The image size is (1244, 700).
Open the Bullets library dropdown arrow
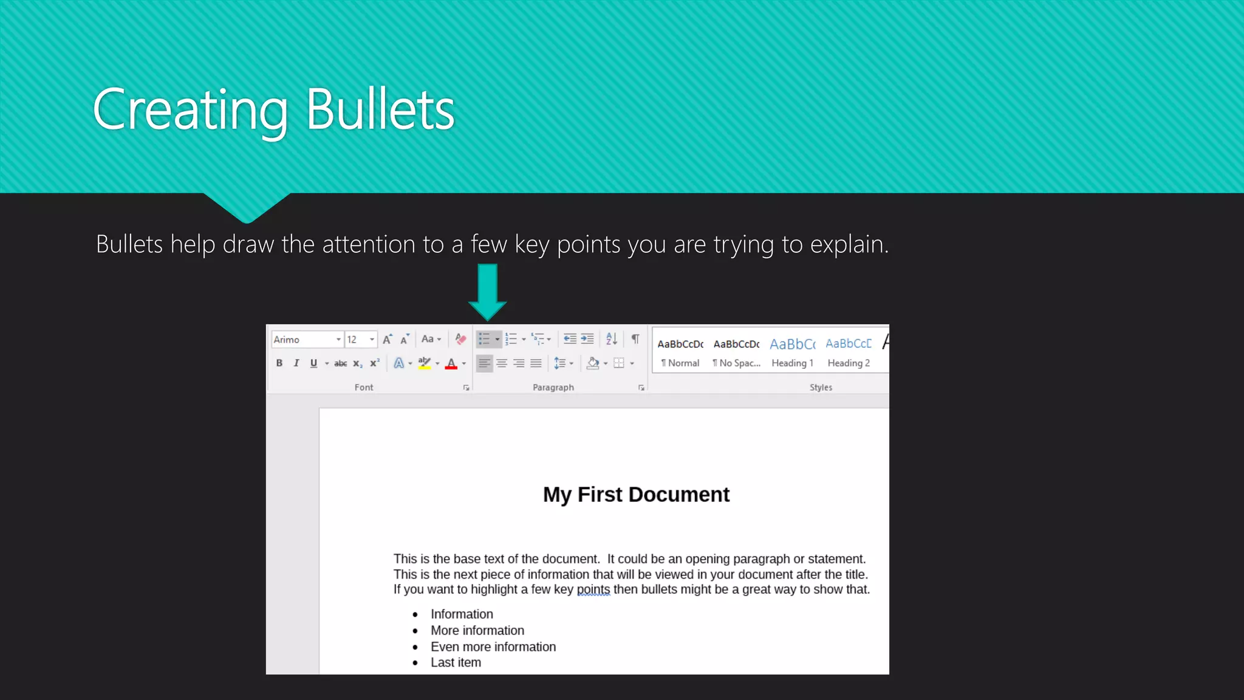tap(497, 339)
